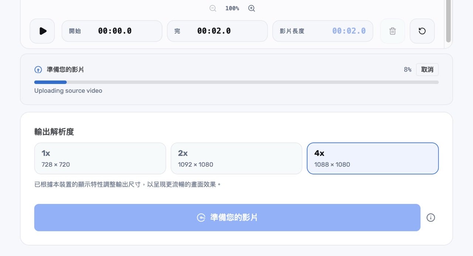Click the upload progress bar
The height and width of the screenshot is (256, 473).
click(236, 82)
